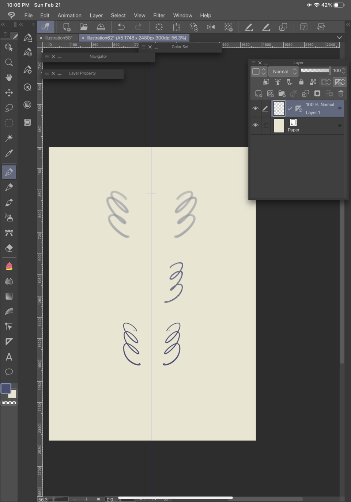Adjust opacity with the 100 stepper arrows

click(343, 71)
